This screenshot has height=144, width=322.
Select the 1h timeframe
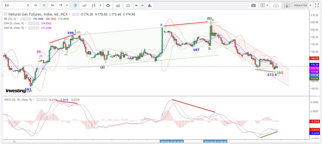click(x=36, y=5)
